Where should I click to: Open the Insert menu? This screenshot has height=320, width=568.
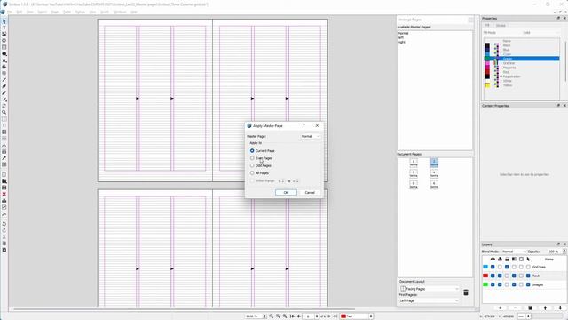tap(43, 12)
